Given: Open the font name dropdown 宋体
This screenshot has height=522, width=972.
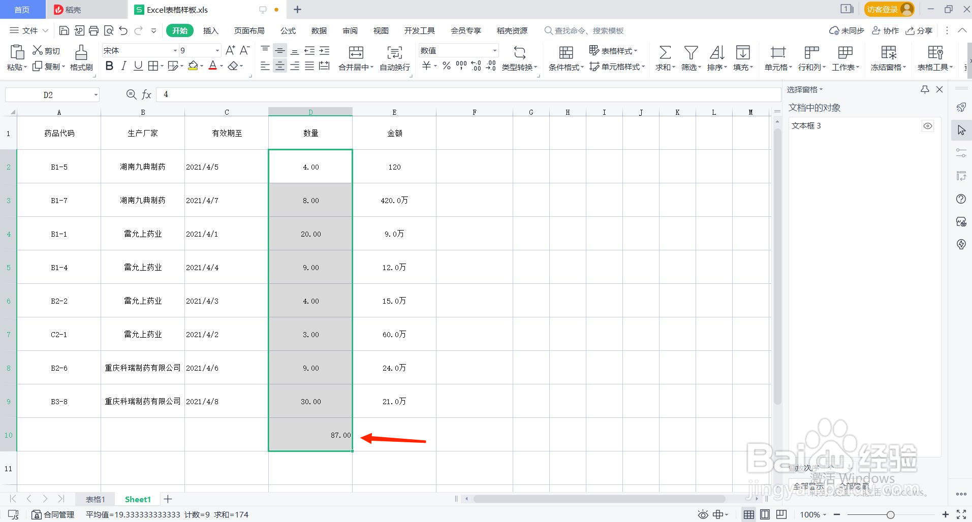Looking at the screenshot, I should [x=175, y=50].
